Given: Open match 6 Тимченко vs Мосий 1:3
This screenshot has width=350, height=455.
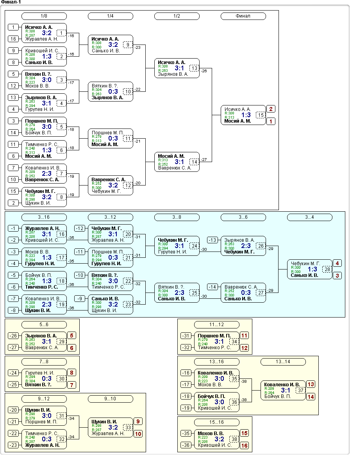Looking at the screenshot, I should click(44, 150).
